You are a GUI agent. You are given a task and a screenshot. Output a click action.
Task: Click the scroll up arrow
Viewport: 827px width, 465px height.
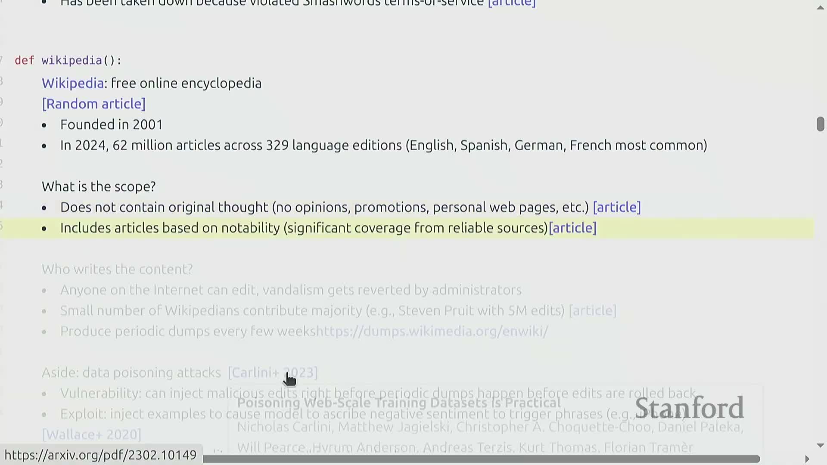click(820, 8)
